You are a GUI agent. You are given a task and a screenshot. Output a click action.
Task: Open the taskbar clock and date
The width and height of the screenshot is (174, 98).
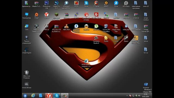coord(145,96)
